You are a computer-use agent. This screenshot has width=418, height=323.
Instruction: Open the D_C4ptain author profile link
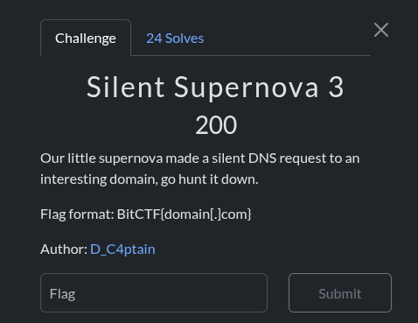pyautogui.click(x=122, y=249)
